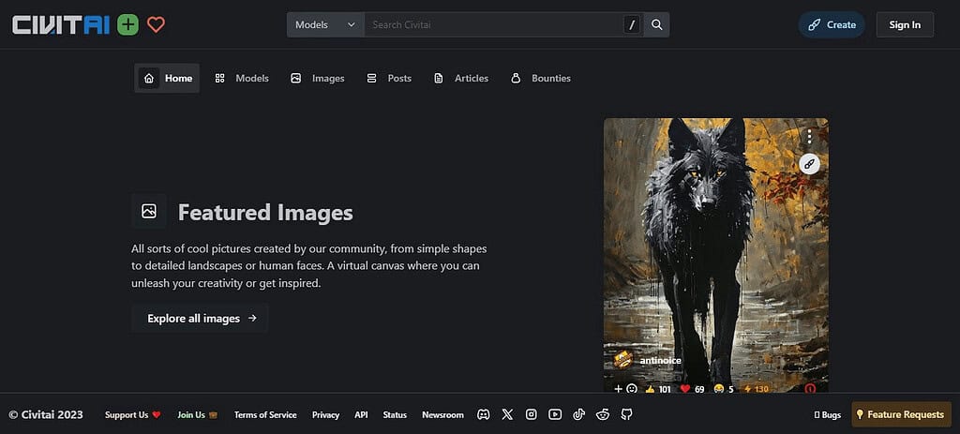960x434 pixels.
Task: Toggle the thumbs up reaction showing 101
Action: (657, 389)
